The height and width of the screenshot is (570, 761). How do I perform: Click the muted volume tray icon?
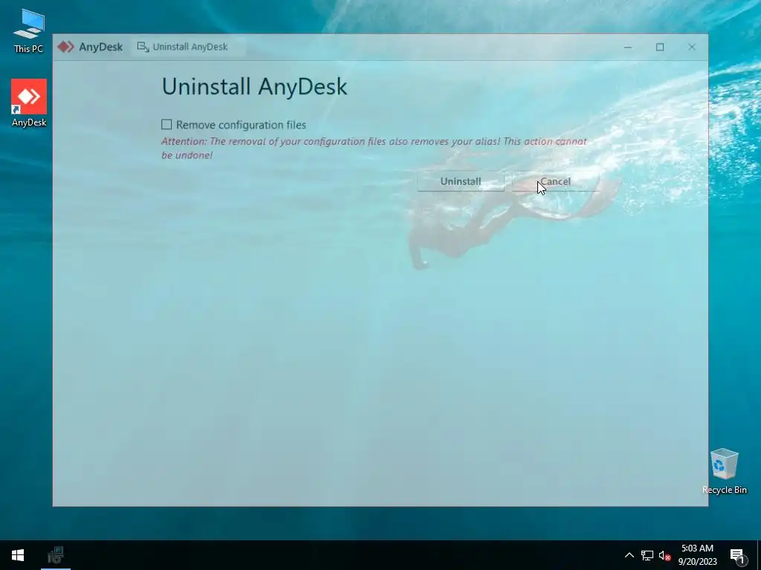click(665, 555)
